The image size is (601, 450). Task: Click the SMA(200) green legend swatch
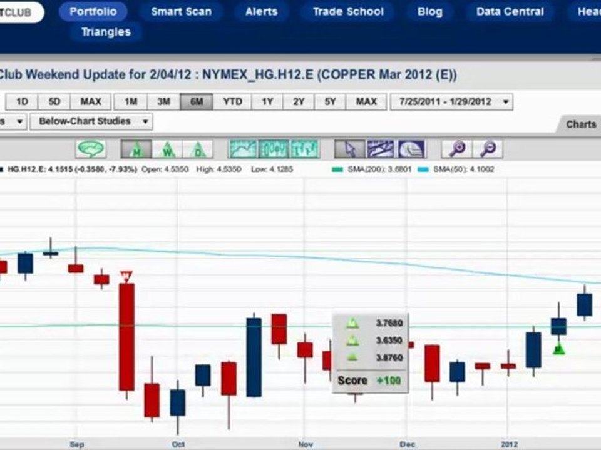point(337,169)
